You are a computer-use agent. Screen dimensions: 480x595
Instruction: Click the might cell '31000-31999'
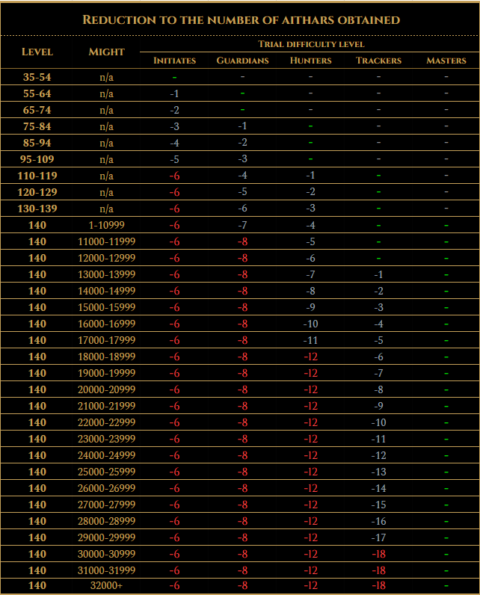(107, 570)
